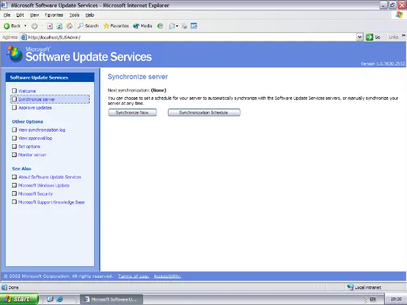Open the Mail icon dropdown arrow
The width and height of the screenshot is (407, 305).
click(x=177, y=26)
